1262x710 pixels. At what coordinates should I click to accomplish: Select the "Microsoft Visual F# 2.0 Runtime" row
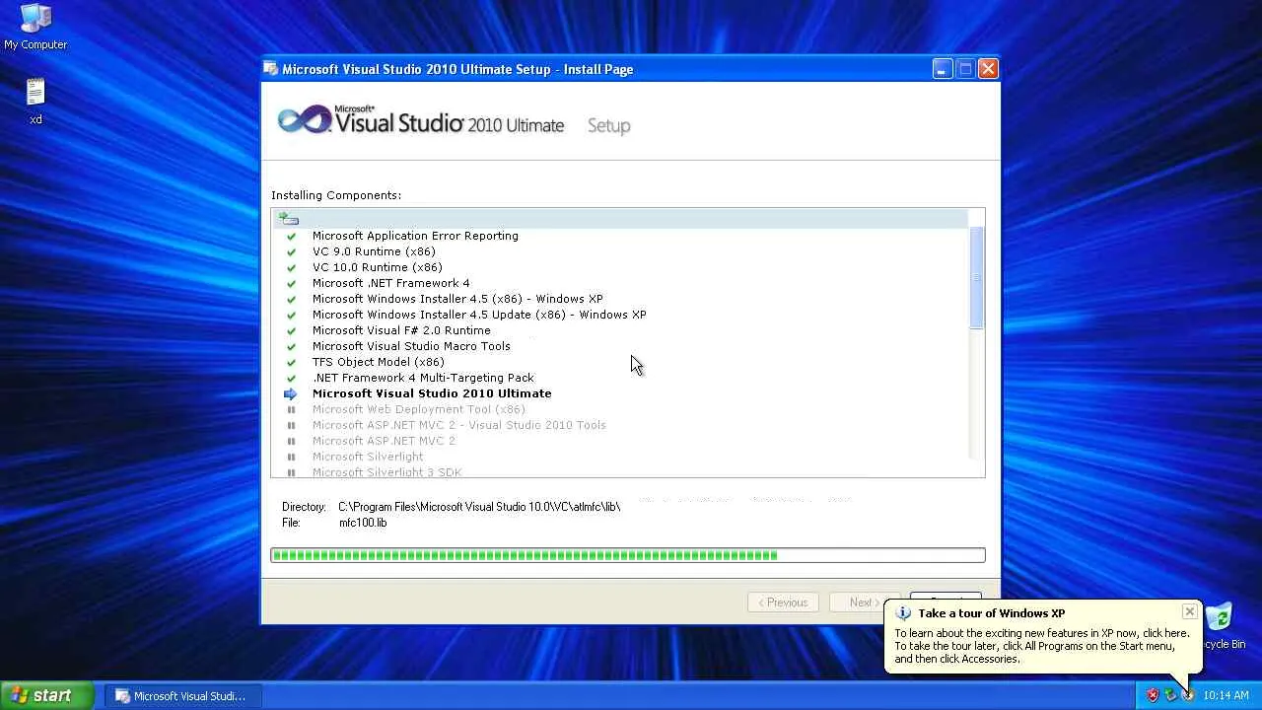click(x=401, y=331)
